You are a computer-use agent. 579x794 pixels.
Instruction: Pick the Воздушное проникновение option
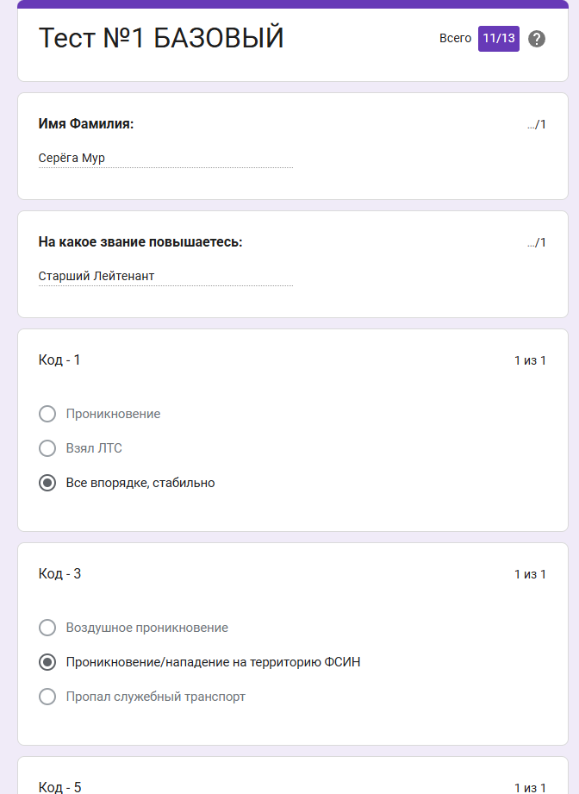point(47,628)
